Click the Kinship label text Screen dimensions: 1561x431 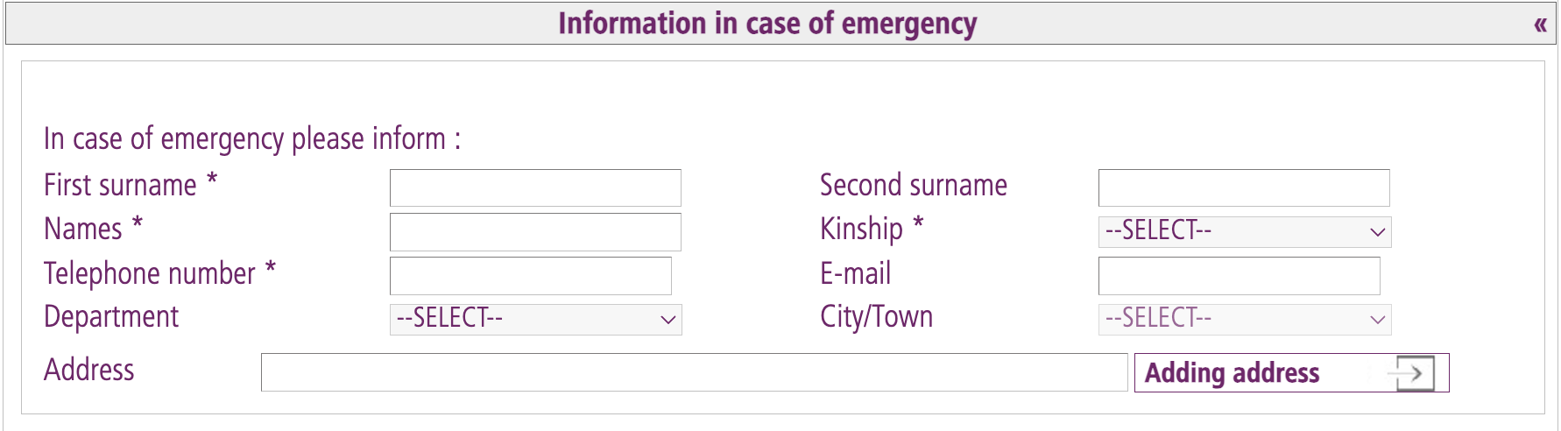click(861, 230)
